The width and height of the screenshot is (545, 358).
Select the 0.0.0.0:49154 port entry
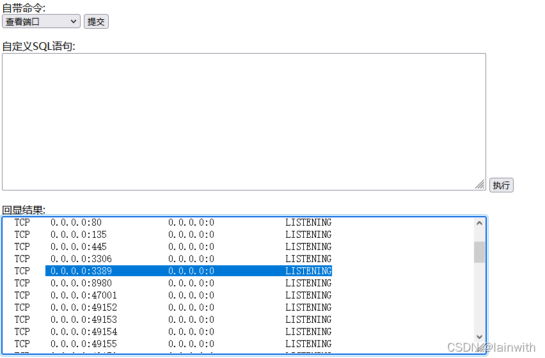pyautogui.click(x=84, y=332)
